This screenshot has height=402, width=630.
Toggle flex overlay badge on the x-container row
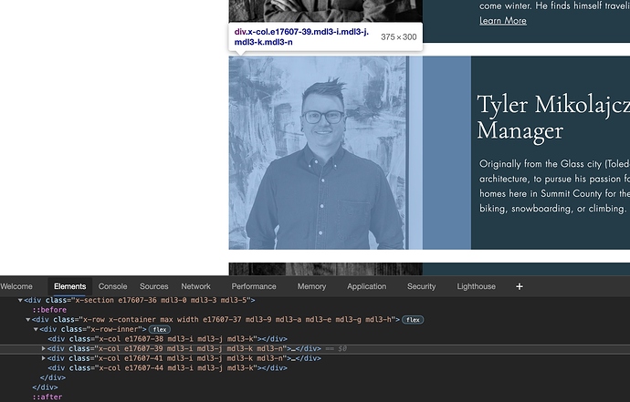pyautogui.click(x=412, y=320)
